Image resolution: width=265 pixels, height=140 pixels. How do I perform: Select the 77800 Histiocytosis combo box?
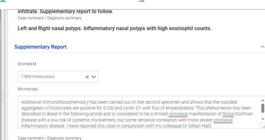click(58, 77)
